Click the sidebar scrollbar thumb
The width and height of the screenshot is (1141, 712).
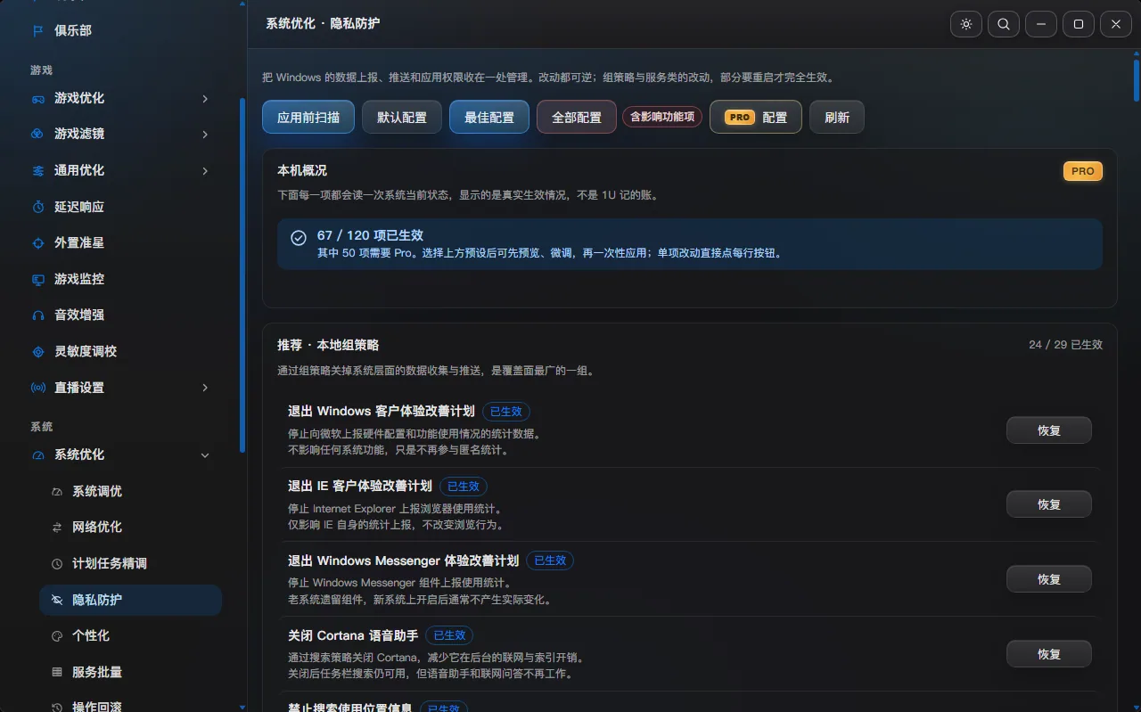[x=242, y=276]
